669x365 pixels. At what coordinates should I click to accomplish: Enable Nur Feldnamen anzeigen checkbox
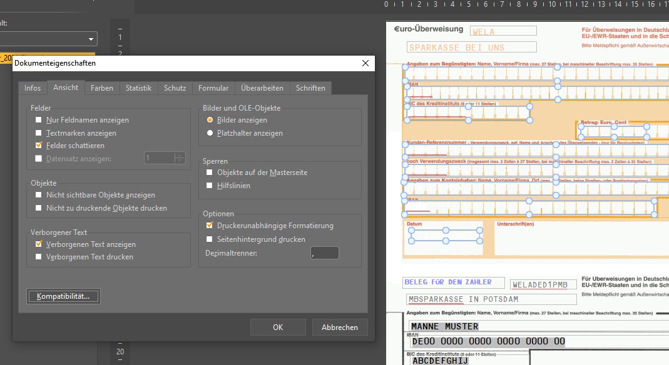pyautogui.click(x=38, y=120)
